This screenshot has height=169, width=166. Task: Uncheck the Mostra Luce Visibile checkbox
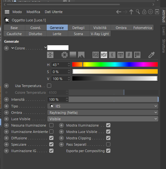click(108, 132)
